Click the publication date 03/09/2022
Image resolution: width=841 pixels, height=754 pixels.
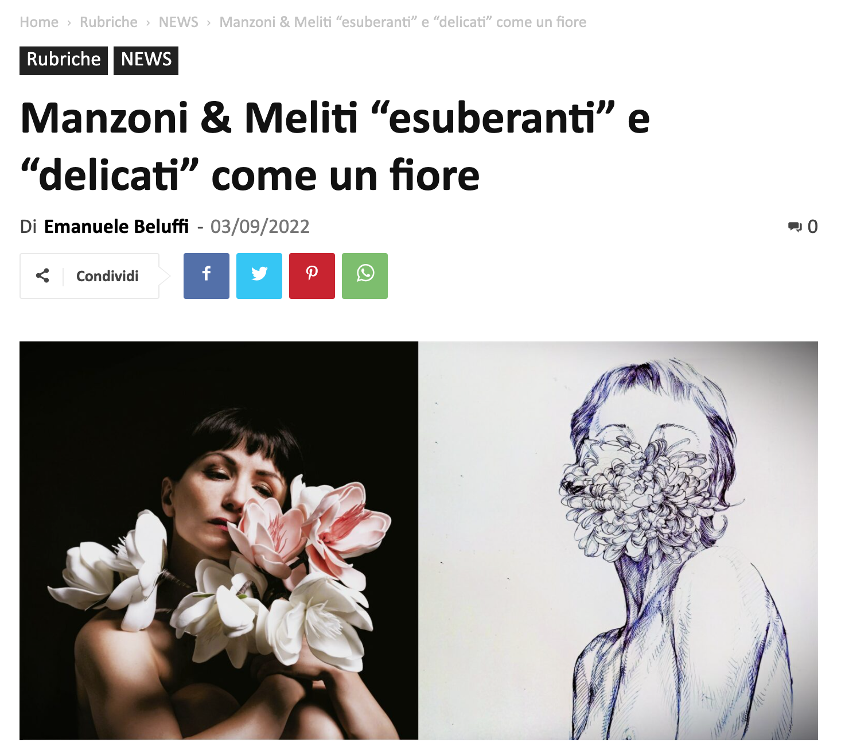tap(260, 227)
